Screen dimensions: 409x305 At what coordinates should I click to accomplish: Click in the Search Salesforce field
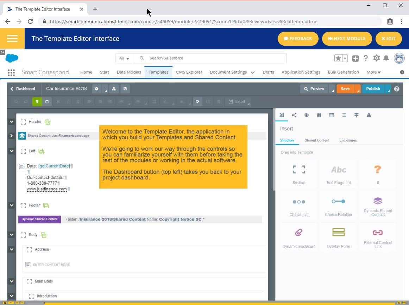click(210, 58)
